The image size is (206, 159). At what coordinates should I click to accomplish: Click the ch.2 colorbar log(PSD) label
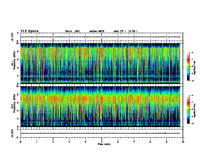click(195, 110)
